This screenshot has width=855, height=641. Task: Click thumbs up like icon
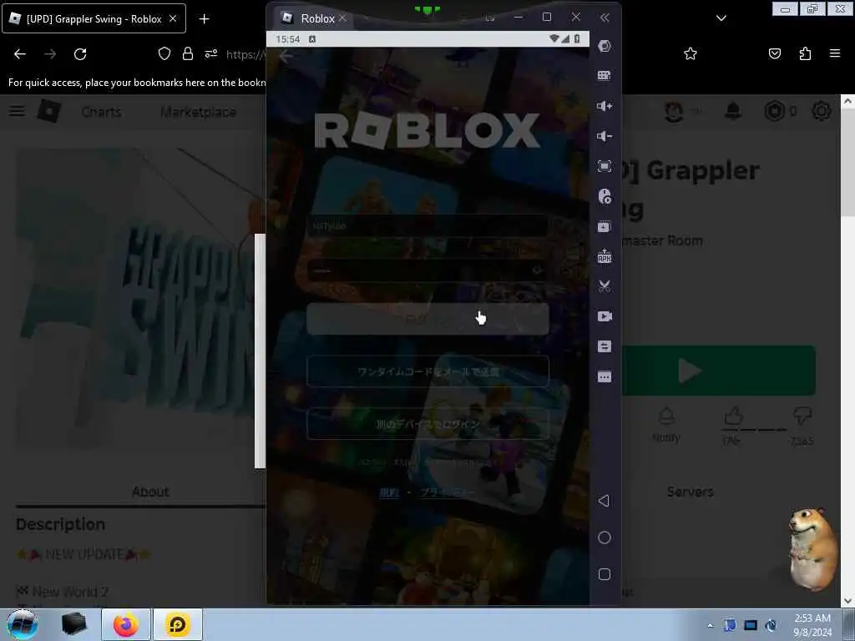click(734, 416)
